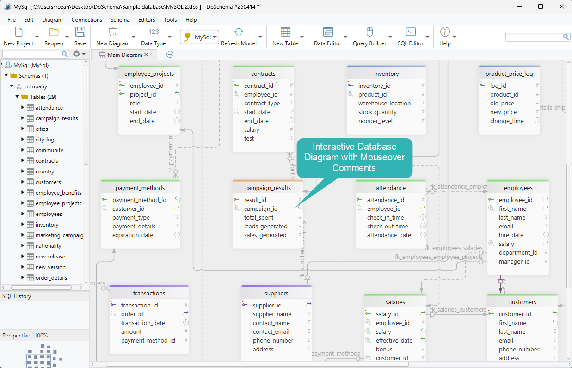This screenshot has height=368, width=572.
Task: Open the File menu
Action: coord(12,20)
